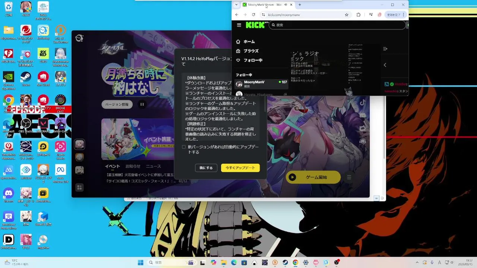This screenshot has width=477, height=268.
Task: View site information icon in address bar
Action: [x=263, y=15]
